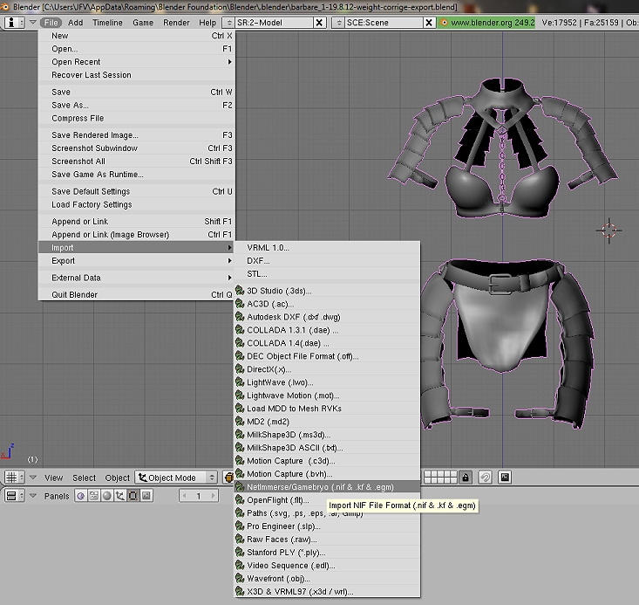Open the Scene context icon
This screenshot has height=605, width=639.
tap(146, 496)
